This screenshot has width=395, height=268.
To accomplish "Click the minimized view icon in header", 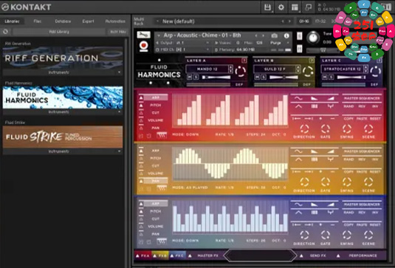I will [x=308, y=7].
